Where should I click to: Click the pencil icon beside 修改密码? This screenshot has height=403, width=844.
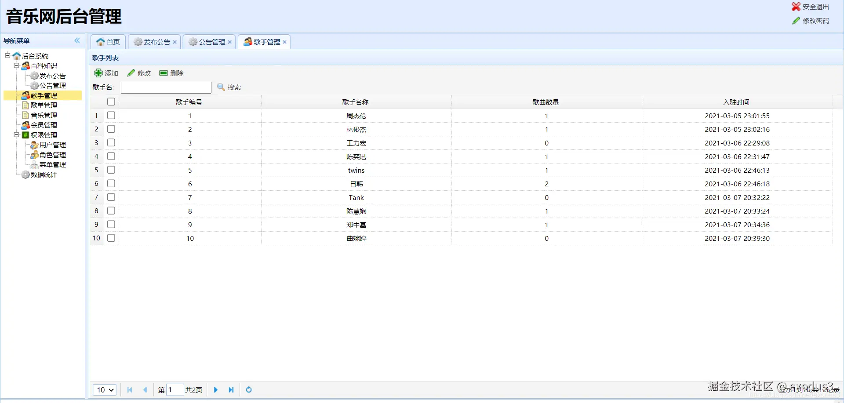796,21
